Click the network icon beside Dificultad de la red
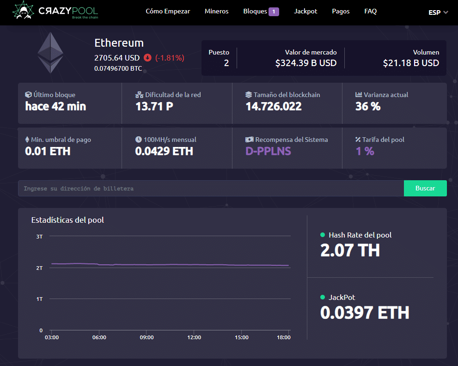The height and width of the screenshot is (366, 458). (139, 95)
